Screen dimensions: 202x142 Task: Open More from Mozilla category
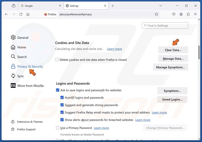coord(27,86)
